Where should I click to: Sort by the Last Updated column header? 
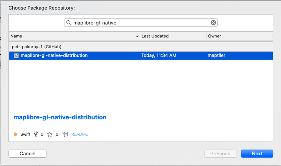[x=173, y=36]
